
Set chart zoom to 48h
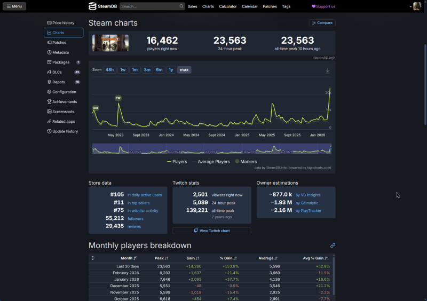point(110,70)
